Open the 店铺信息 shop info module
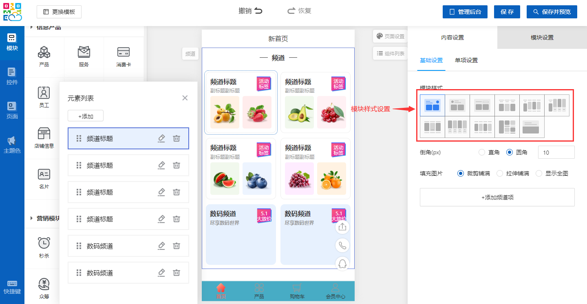The height and width of the screenshot is (304, 587). point(44,134)
